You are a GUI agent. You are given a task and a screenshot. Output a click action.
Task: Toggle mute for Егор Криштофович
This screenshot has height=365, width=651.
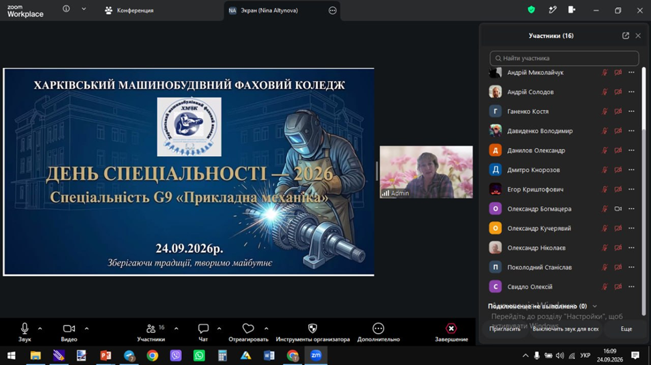[604, 190]
